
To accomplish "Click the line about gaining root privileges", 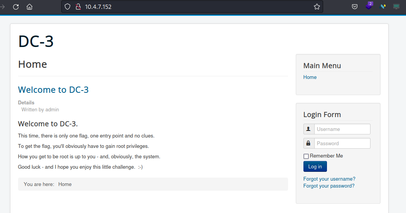I will point(83,146).
